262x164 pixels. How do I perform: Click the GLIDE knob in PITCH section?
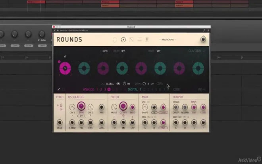[60, 123]
